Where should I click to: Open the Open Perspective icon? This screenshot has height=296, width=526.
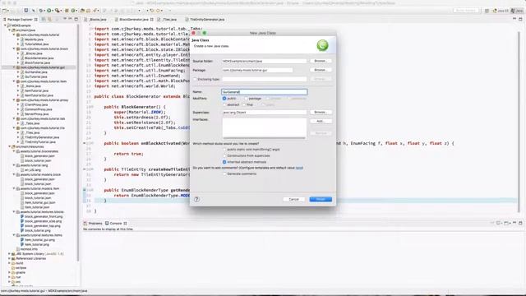[487, 11]
